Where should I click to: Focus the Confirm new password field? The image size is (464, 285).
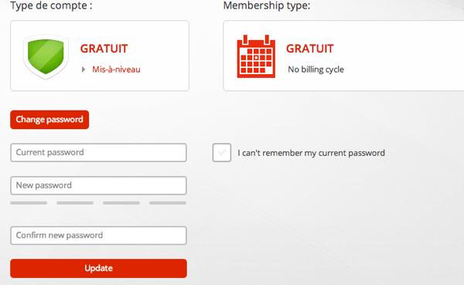(x=98, y=236)
